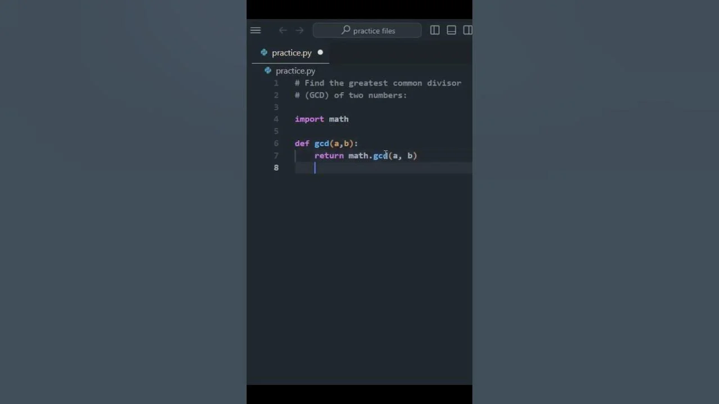Click line number 6 beside def gcd

click(276, 143)
